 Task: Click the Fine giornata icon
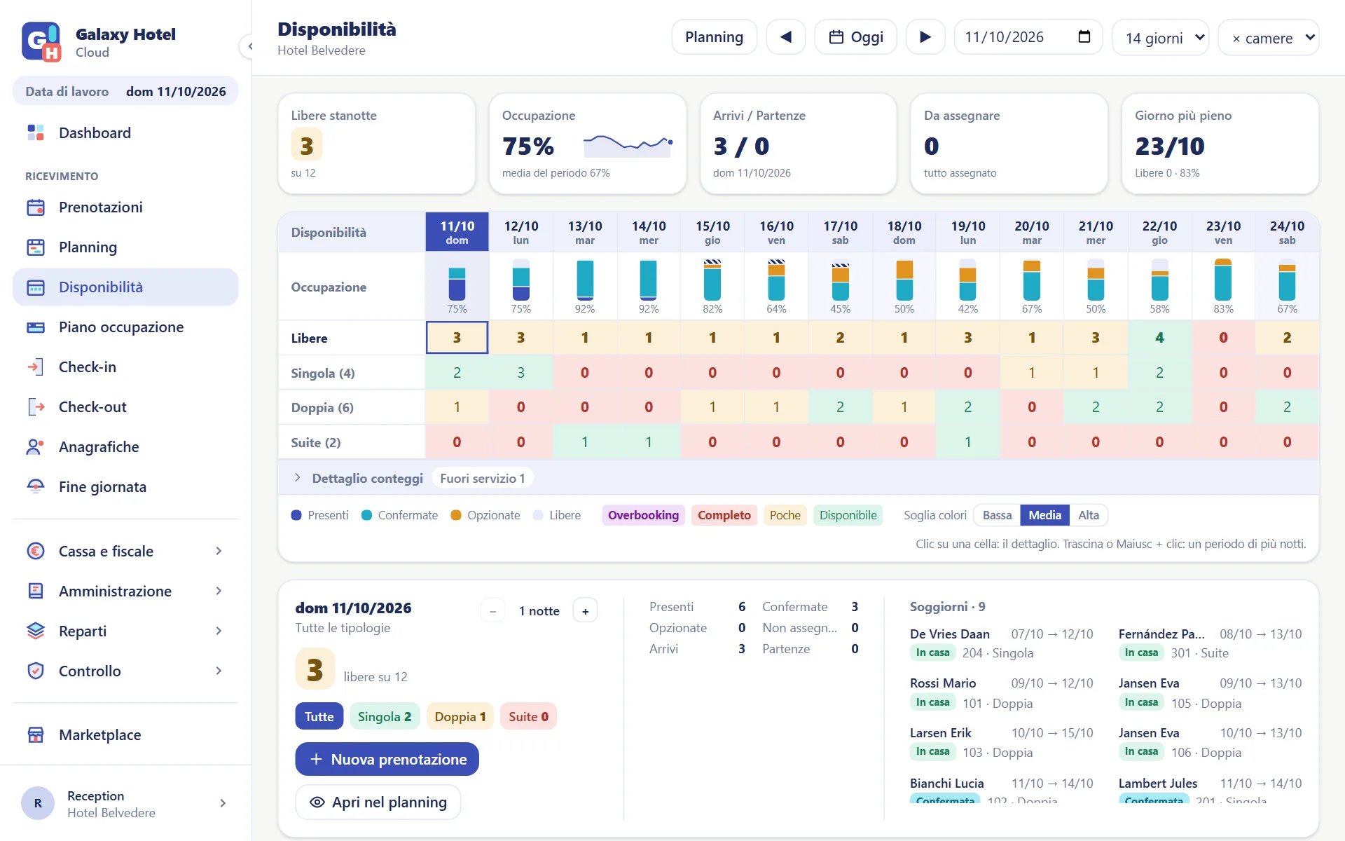pos(36,486)
